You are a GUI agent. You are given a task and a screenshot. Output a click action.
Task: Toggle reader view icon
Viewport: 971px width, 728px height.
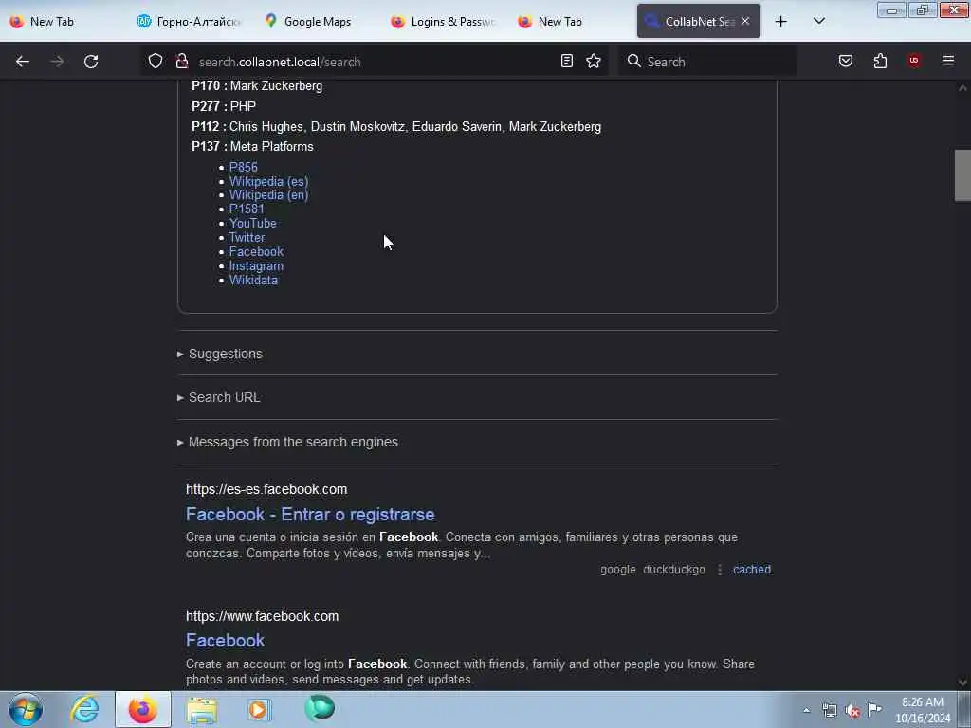point(567,61)
